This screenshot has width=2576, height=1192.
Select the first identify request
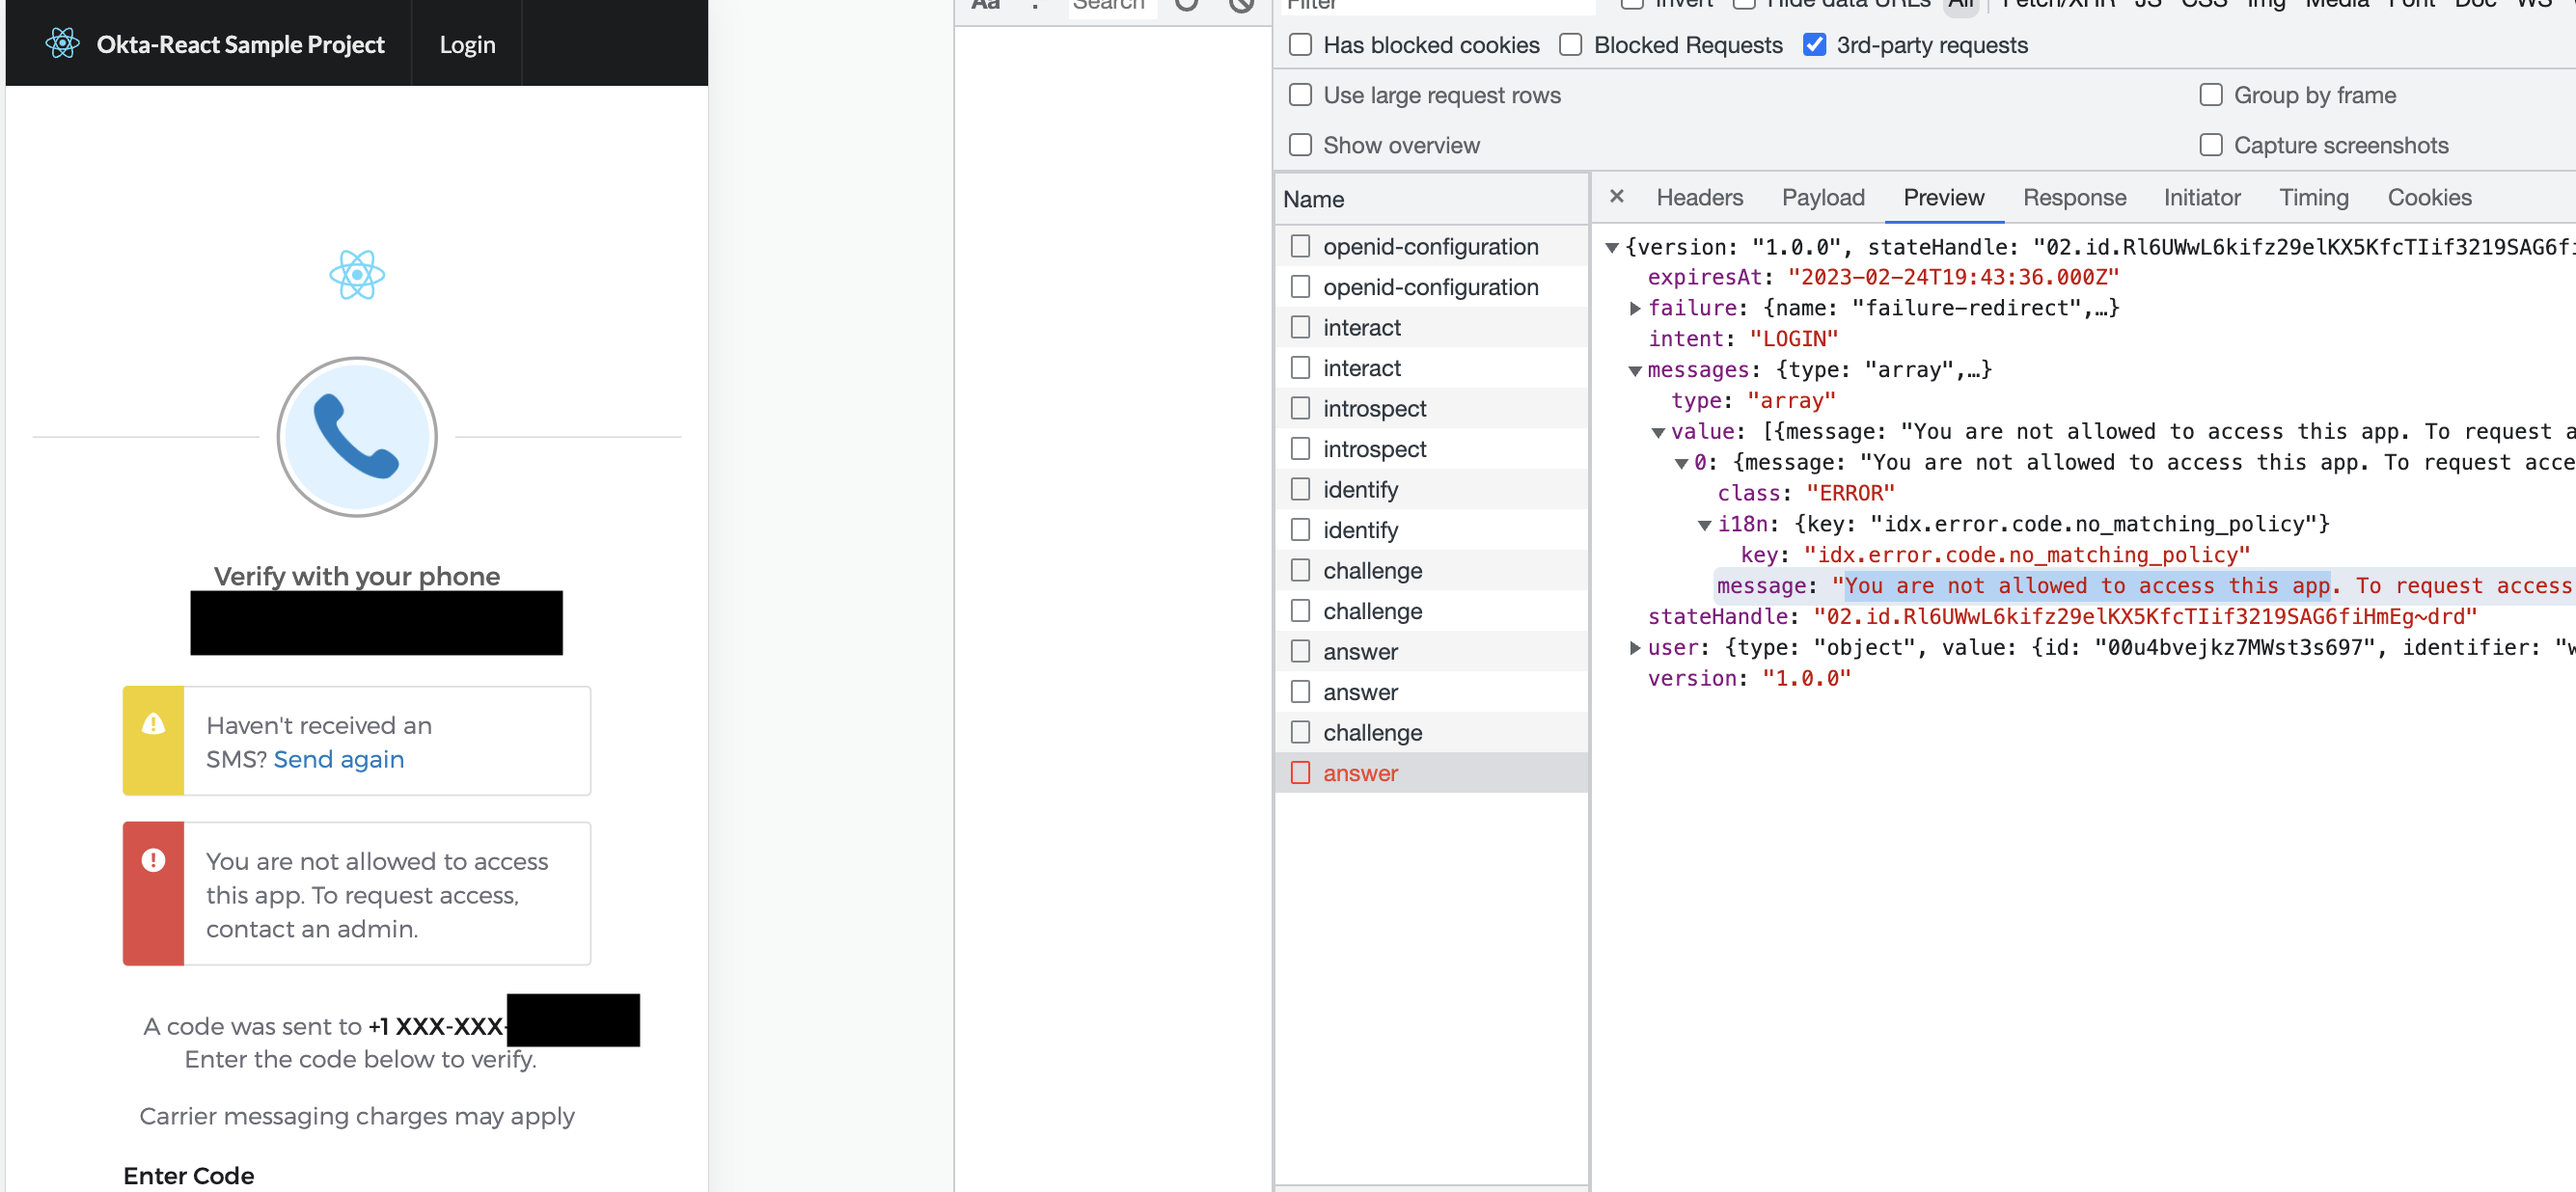point(1431,489)
